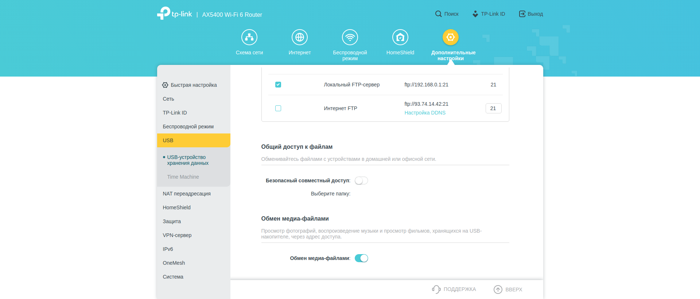The image size is (700, 299).
Task: Expand NAT forwarding (NAT переадресация) in sidebar
Action: click(187, 194)
